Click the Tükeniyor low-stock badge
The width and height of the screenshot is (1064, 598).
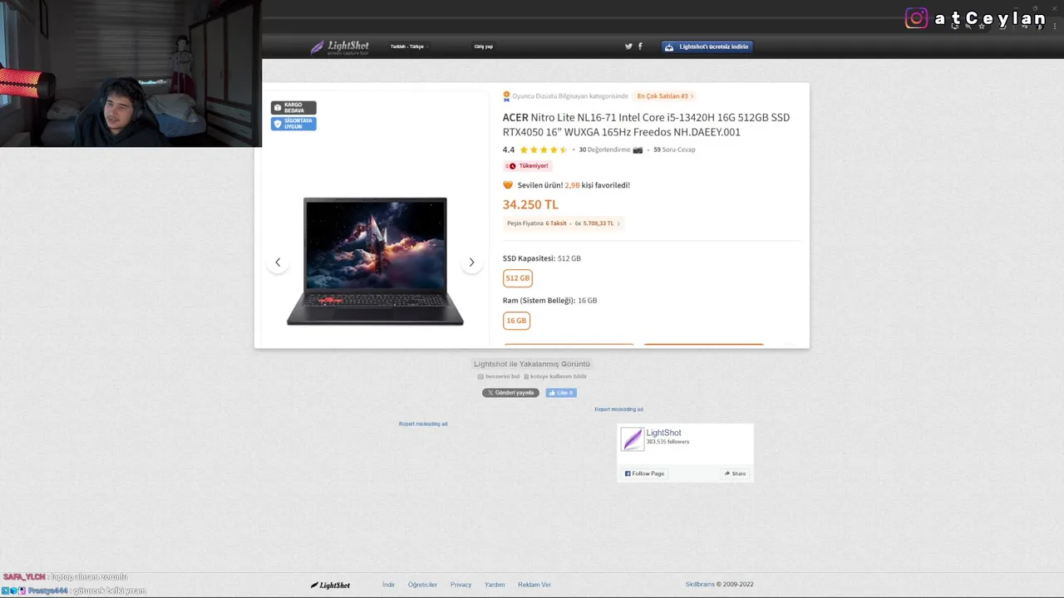click(x=527, y=166)
